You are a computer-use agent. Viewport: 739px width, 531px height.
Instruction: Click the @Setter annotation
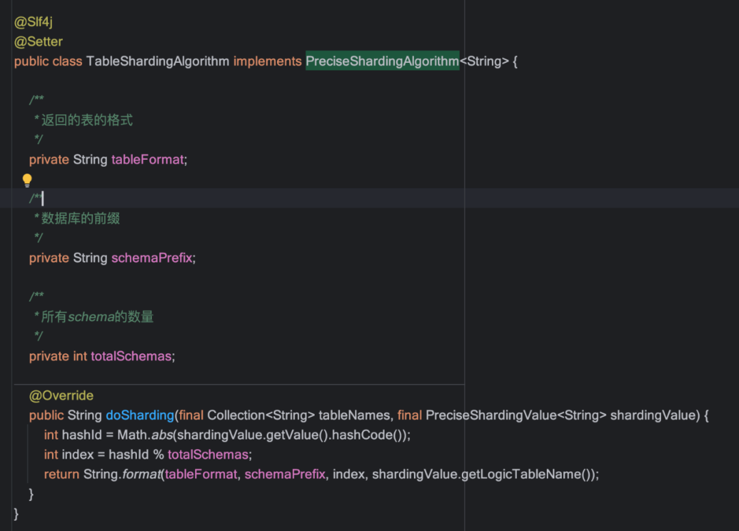tap(38, 42)
